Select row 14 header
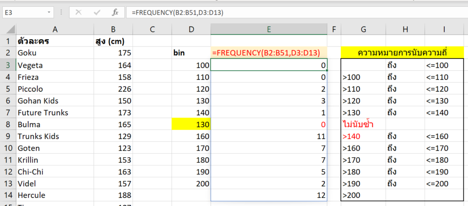The width and height of the screenshot is (468, 206). tap(8, 195)
